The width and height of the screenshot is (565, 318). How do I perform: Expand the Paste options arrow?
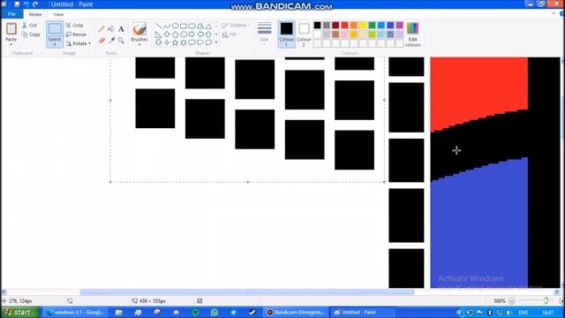(11, 44)
